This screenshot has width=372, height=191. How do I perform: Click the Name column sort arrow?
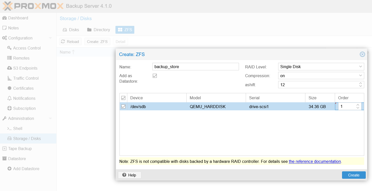(73, 52)
